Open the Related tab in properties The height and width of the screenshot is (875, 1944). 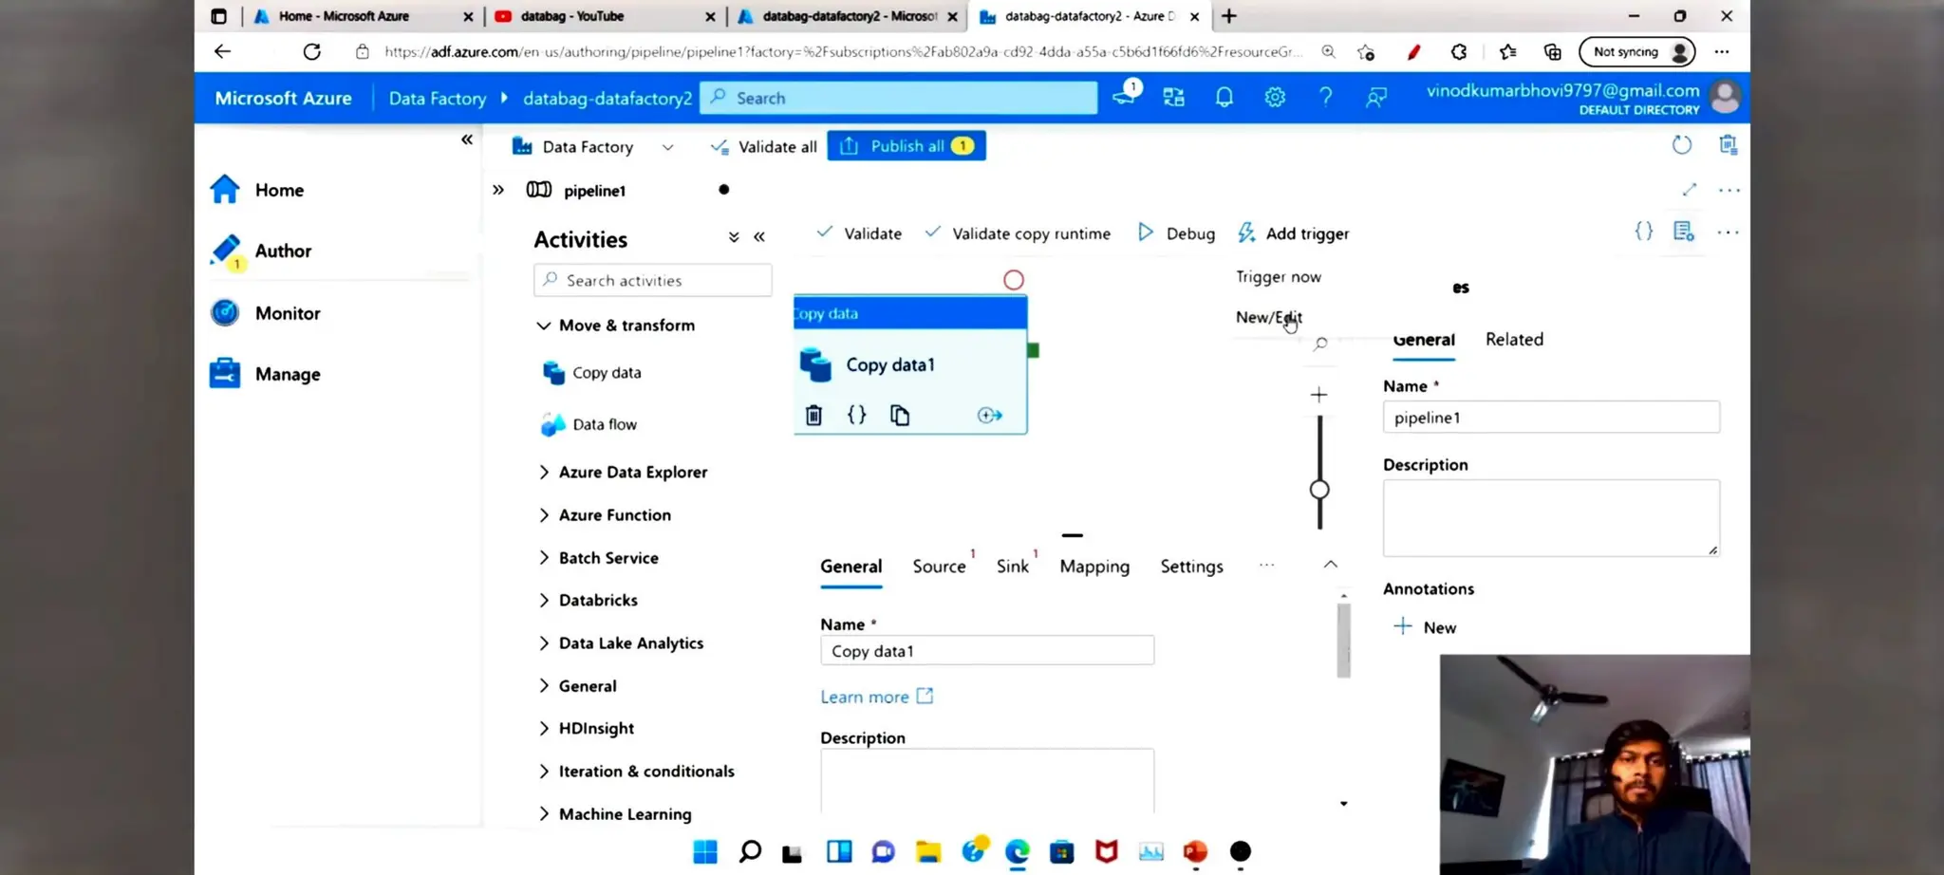point(1514,340)
